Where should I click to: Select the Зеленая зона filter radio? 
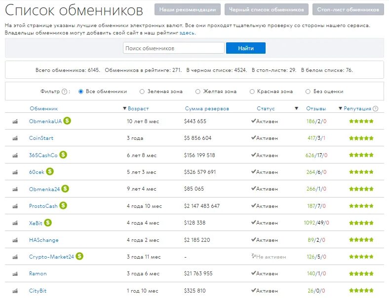click(x=142, y=92)
